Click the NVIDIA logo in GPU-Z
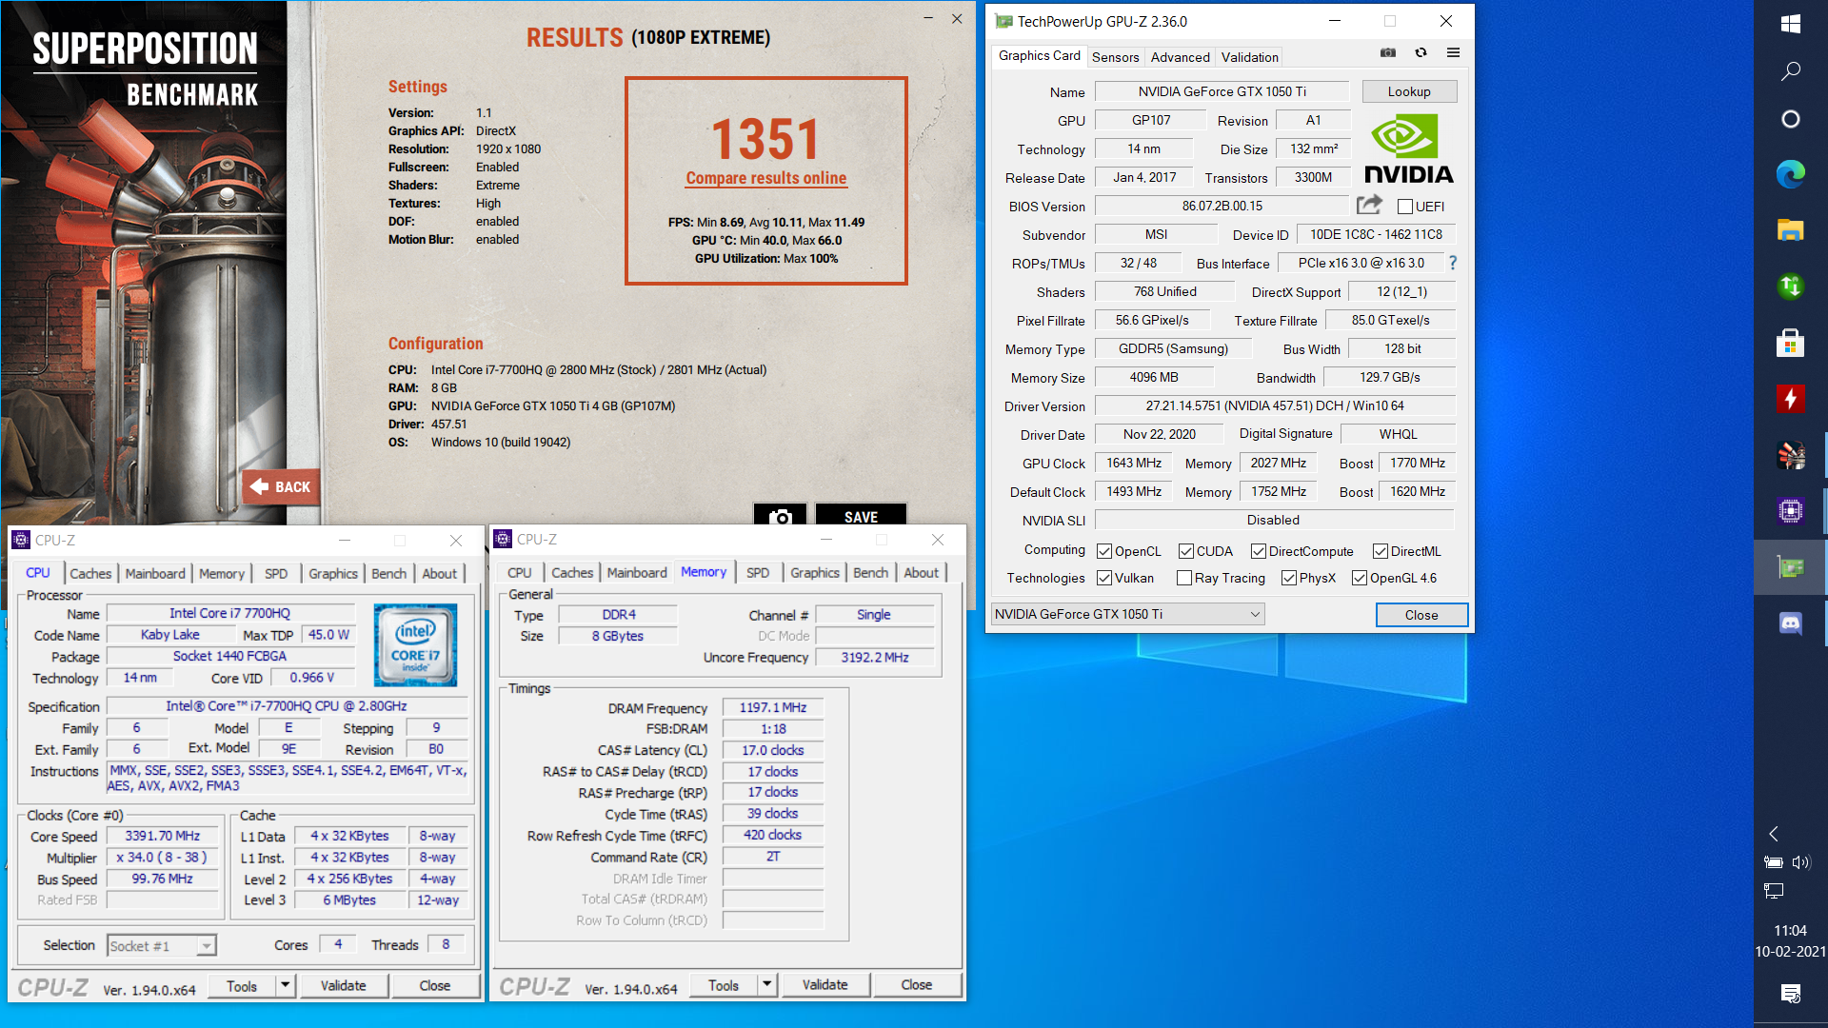The height and width of the screenshot is (1028, 1828). click(1409, 149)
